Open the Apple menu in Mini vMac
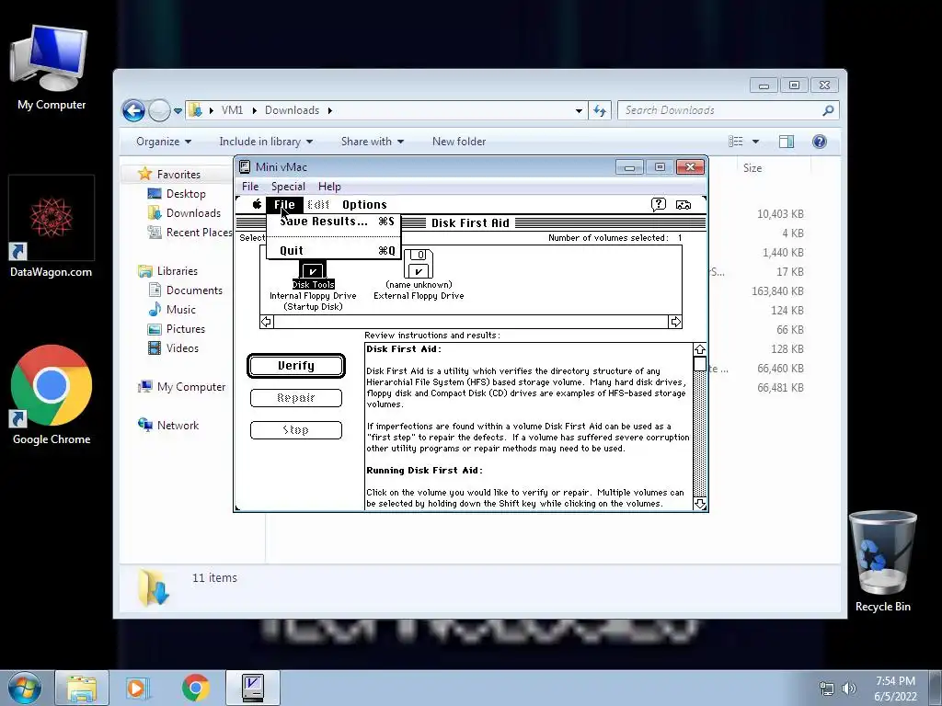 pyautogui.click(x=258, y=204)
